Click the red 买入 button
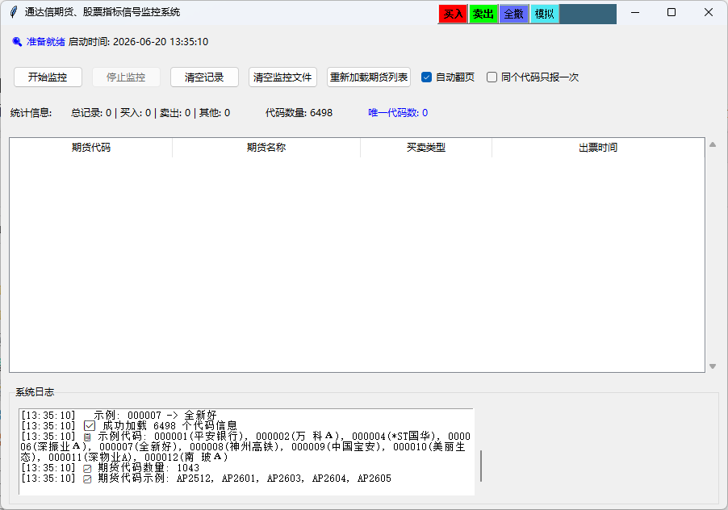 tap(453, 14)
